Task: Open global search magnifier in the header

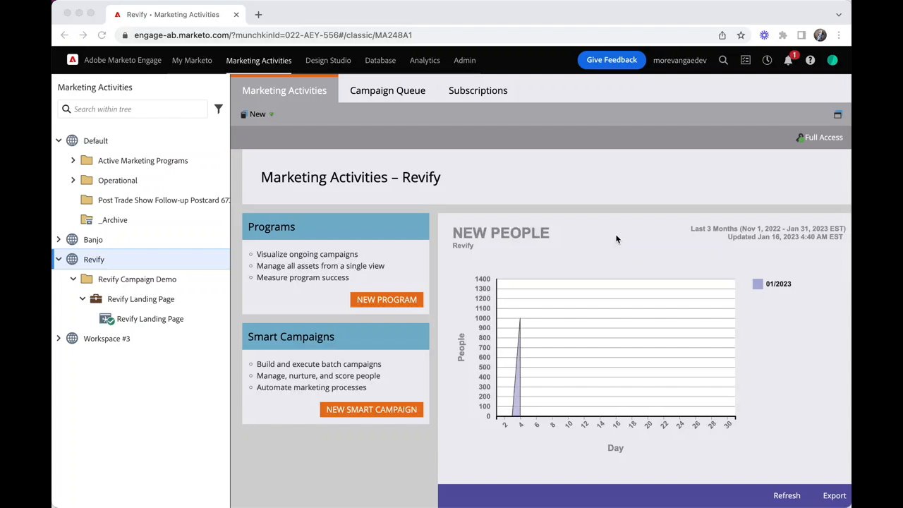Action: pos(723,60)
